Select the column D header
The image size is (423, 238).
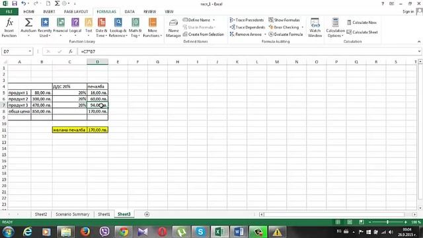pyautogui.click(x=97, y=61)
